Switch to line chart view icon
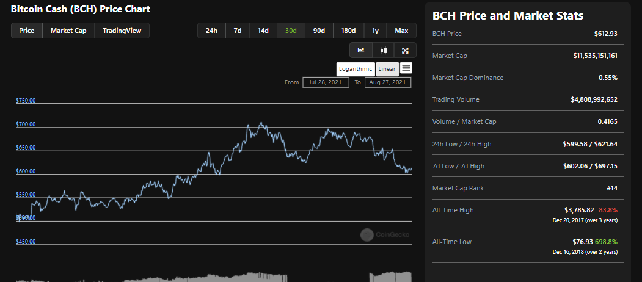The image size is (642, 282). (361, 50)
